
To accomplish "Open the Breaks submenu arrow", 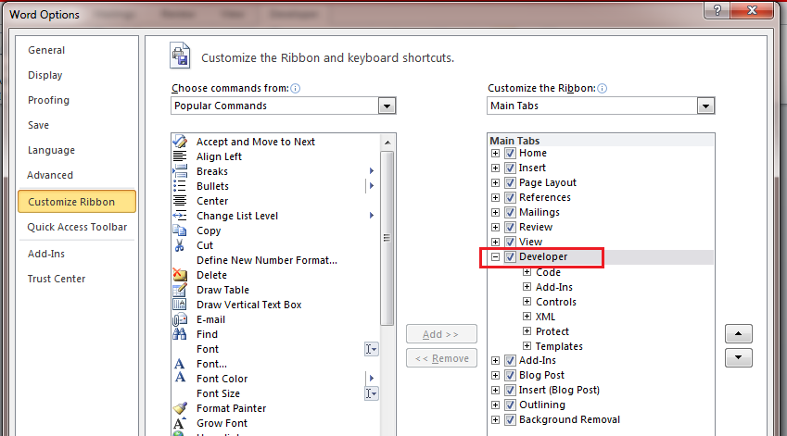I will pyautogui.click(x=372, y=171).
